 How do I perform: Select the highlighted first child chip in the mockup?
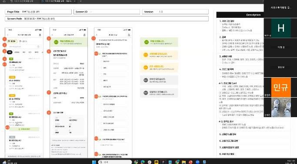click(x=12, y=41)
